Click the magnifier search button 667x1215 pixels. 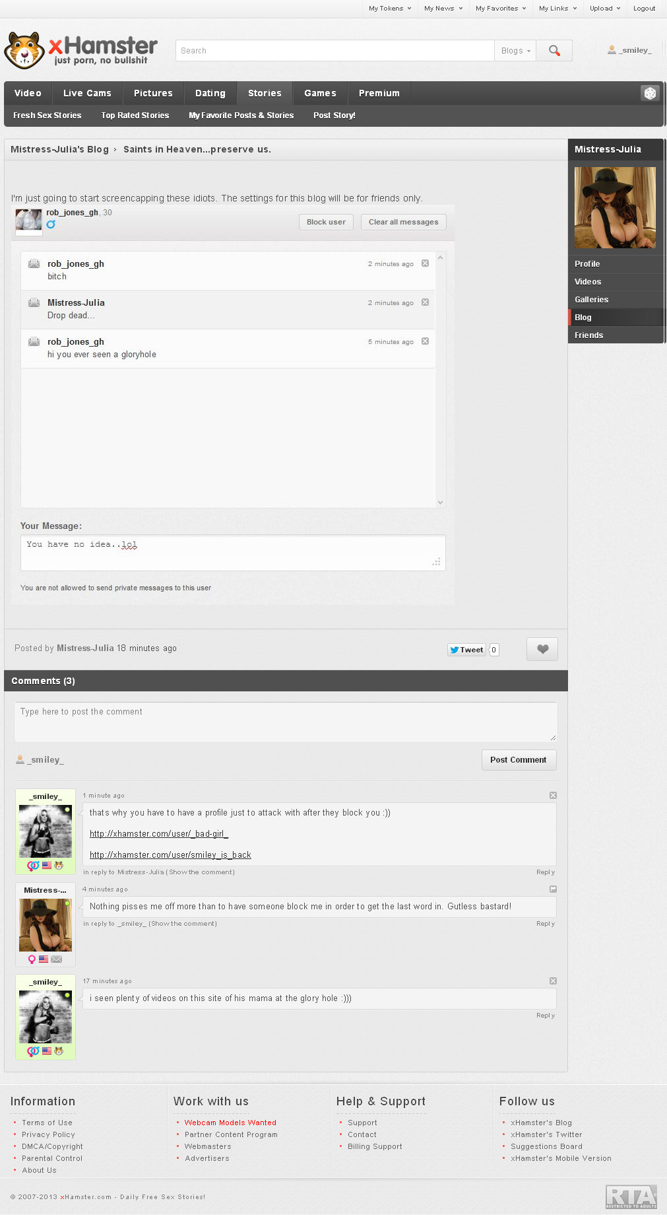click(x=554, y=51)
